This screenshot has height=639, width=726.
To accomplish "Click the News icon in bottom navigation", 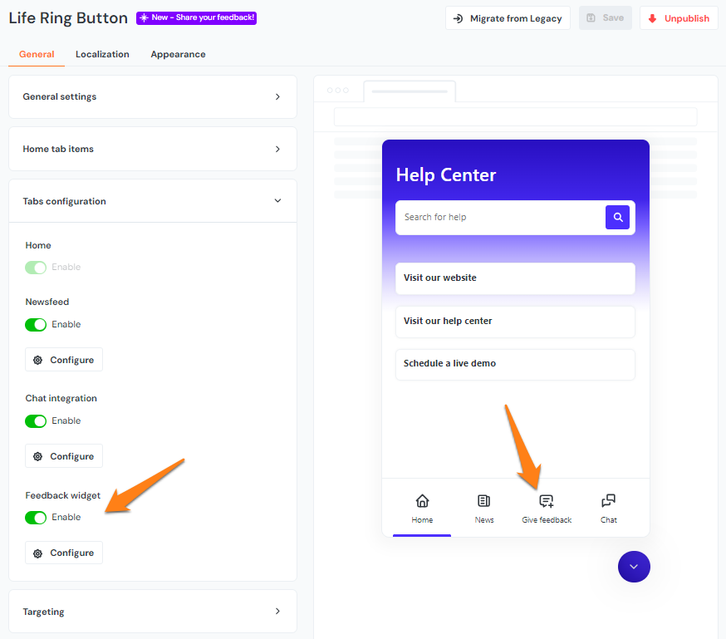I will coord(483,501).
